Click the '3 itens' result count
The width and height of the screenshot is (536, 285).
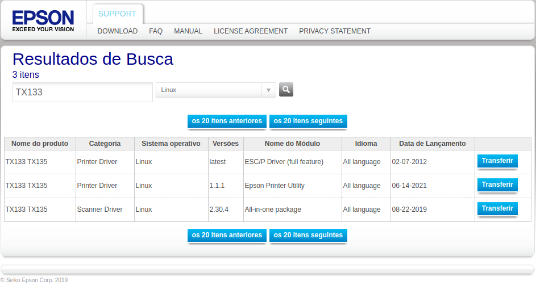tap(26, 75)
